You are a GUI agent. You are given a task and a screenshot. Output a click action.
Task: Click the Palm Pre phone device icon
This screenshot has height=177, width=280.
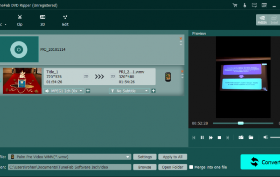[x=168, y=77]
